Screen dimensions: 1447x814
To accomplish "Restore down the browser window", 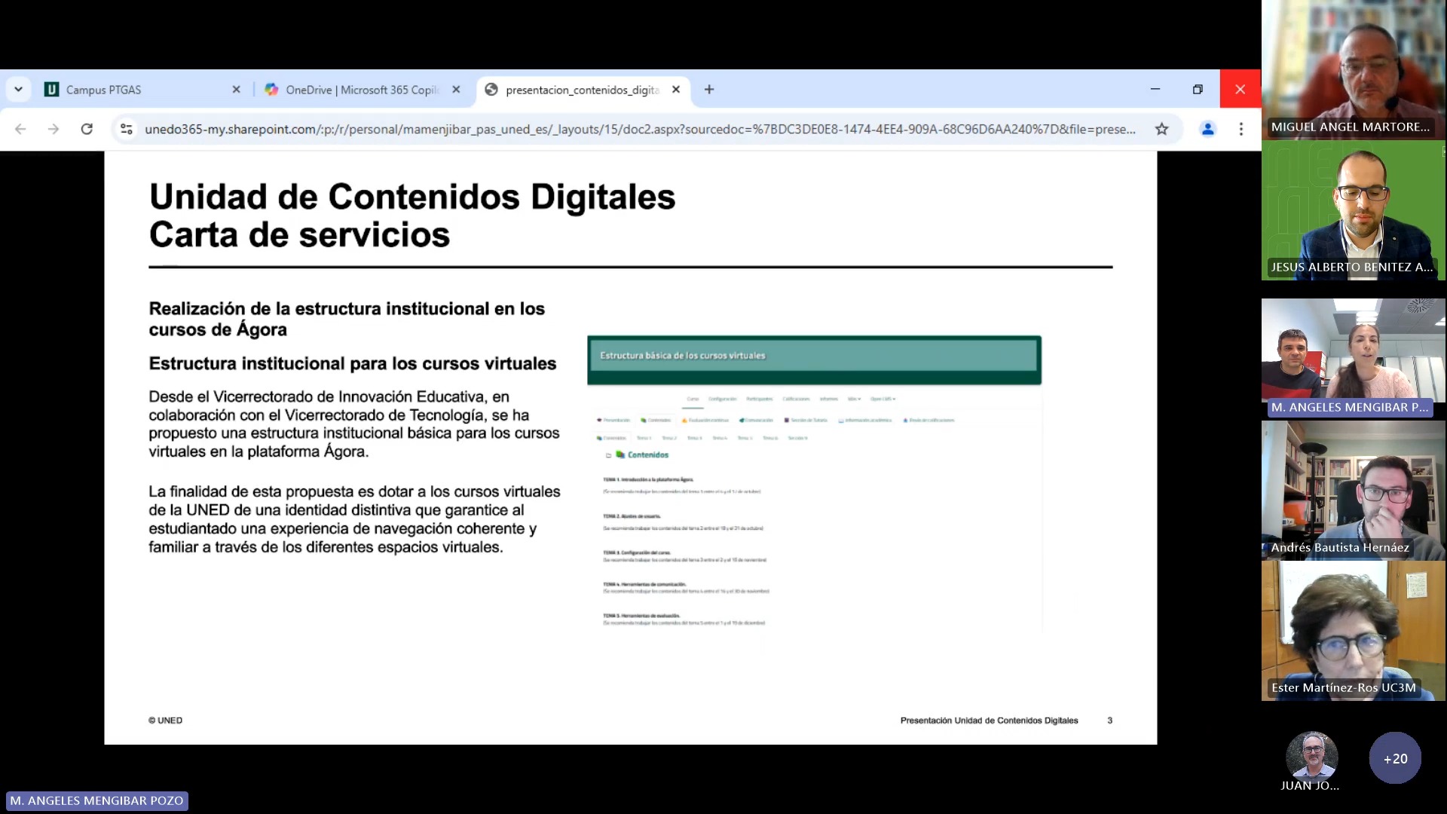I will click(1198, 89).
